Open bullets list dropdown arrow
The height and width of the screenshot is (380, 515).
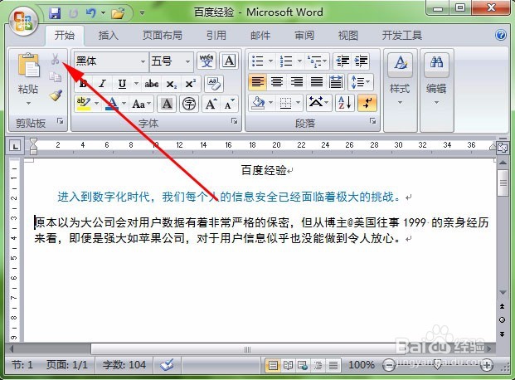(x=270, y=61)
